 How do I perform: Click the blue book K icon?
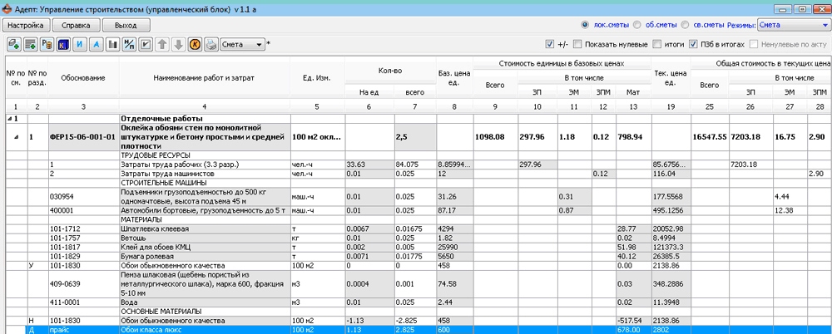click(x=62, y=44)
